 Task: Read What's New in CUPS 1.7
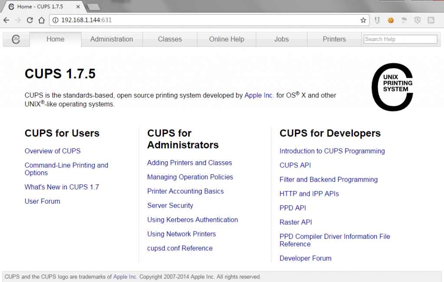point(62,187)
